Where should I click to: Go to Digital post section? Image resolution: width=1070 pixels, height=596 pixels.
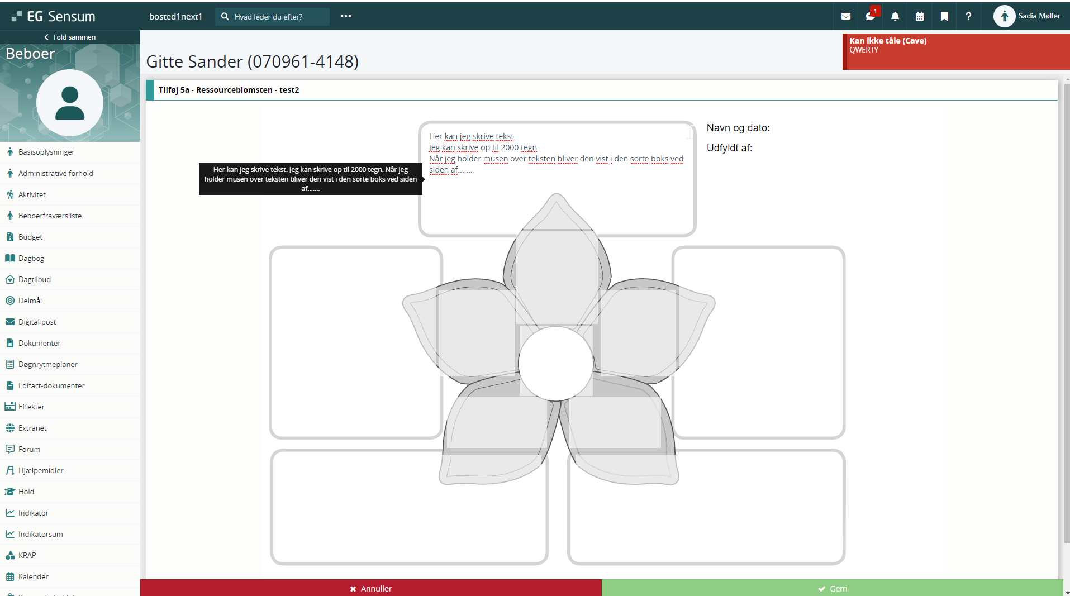coord(37,322)
